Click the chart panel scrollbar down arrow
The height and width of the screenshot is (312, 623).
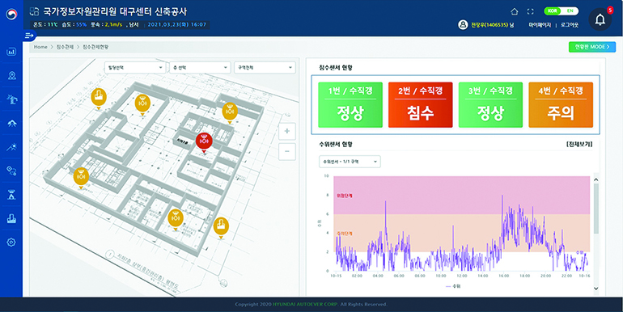pyautogui.click(x=596, y=289)
